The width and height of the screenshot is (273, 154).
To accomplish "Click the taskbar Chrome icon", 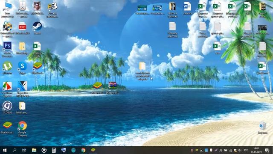I will 83,150.
